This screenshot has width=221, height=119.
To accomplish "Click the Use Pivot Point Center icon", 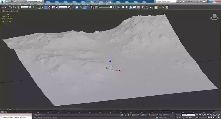I will [69, 7].
